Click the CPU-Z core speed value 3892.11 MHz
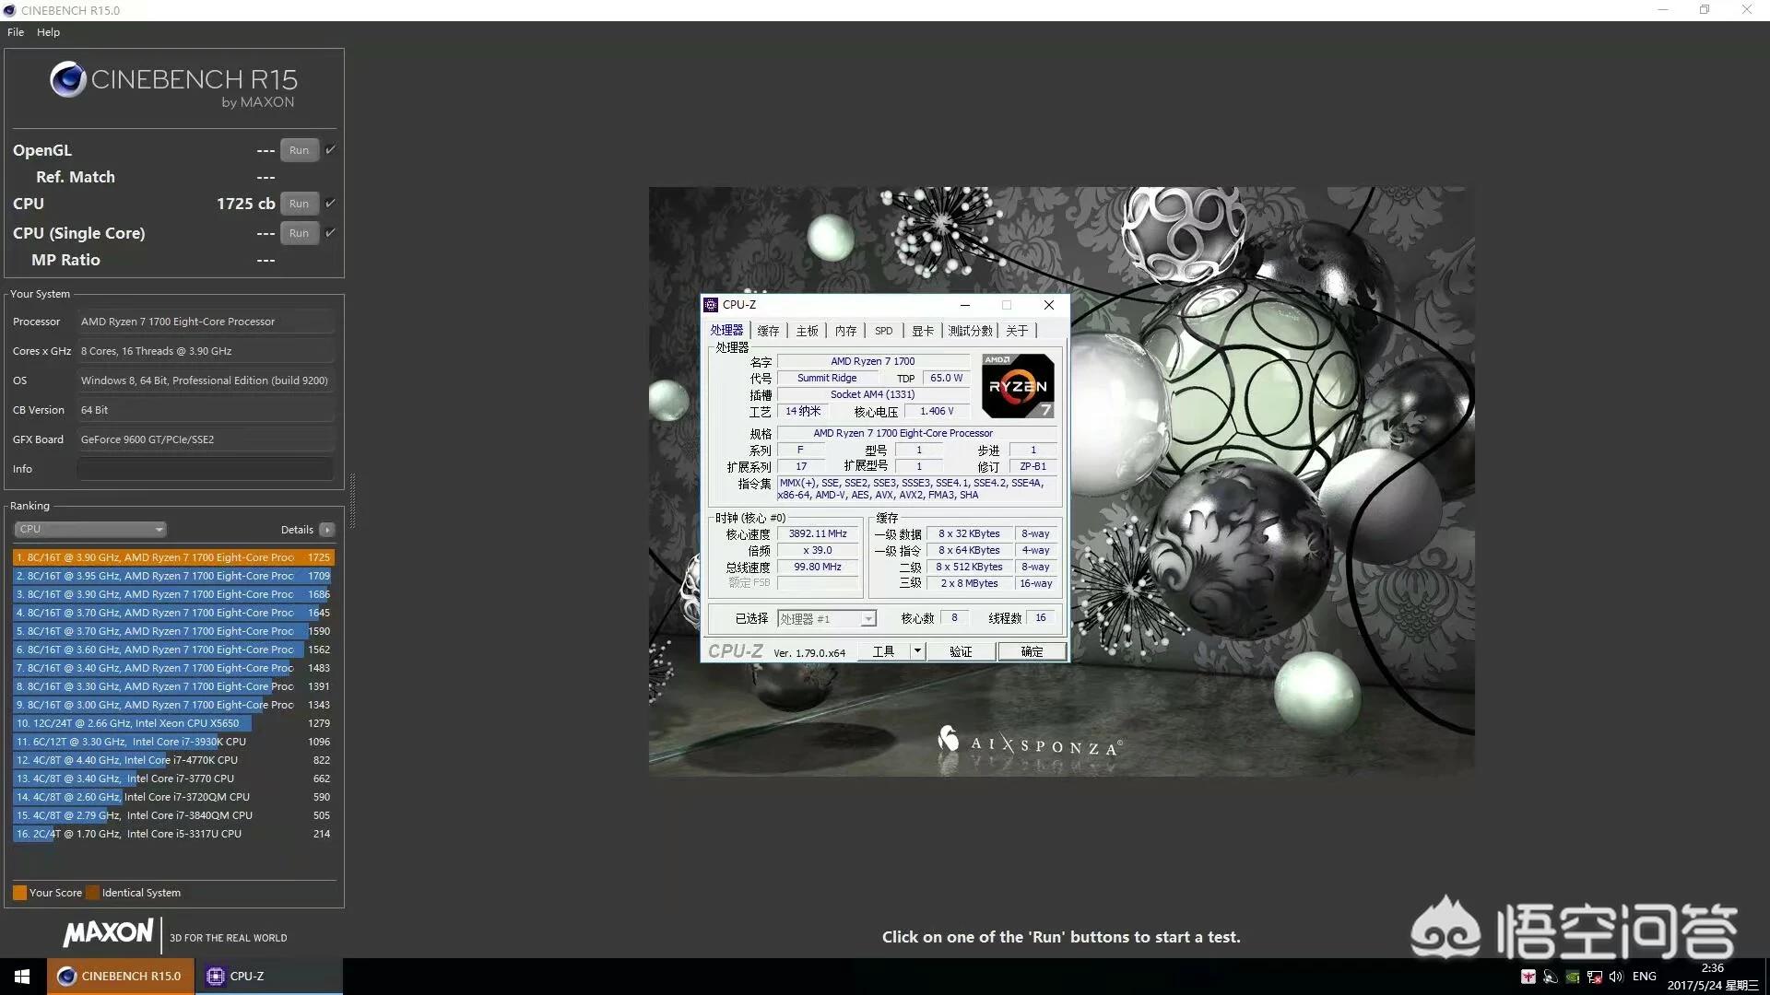The width and height of the screenshot is (1770, 995). (x=818, y=533)
